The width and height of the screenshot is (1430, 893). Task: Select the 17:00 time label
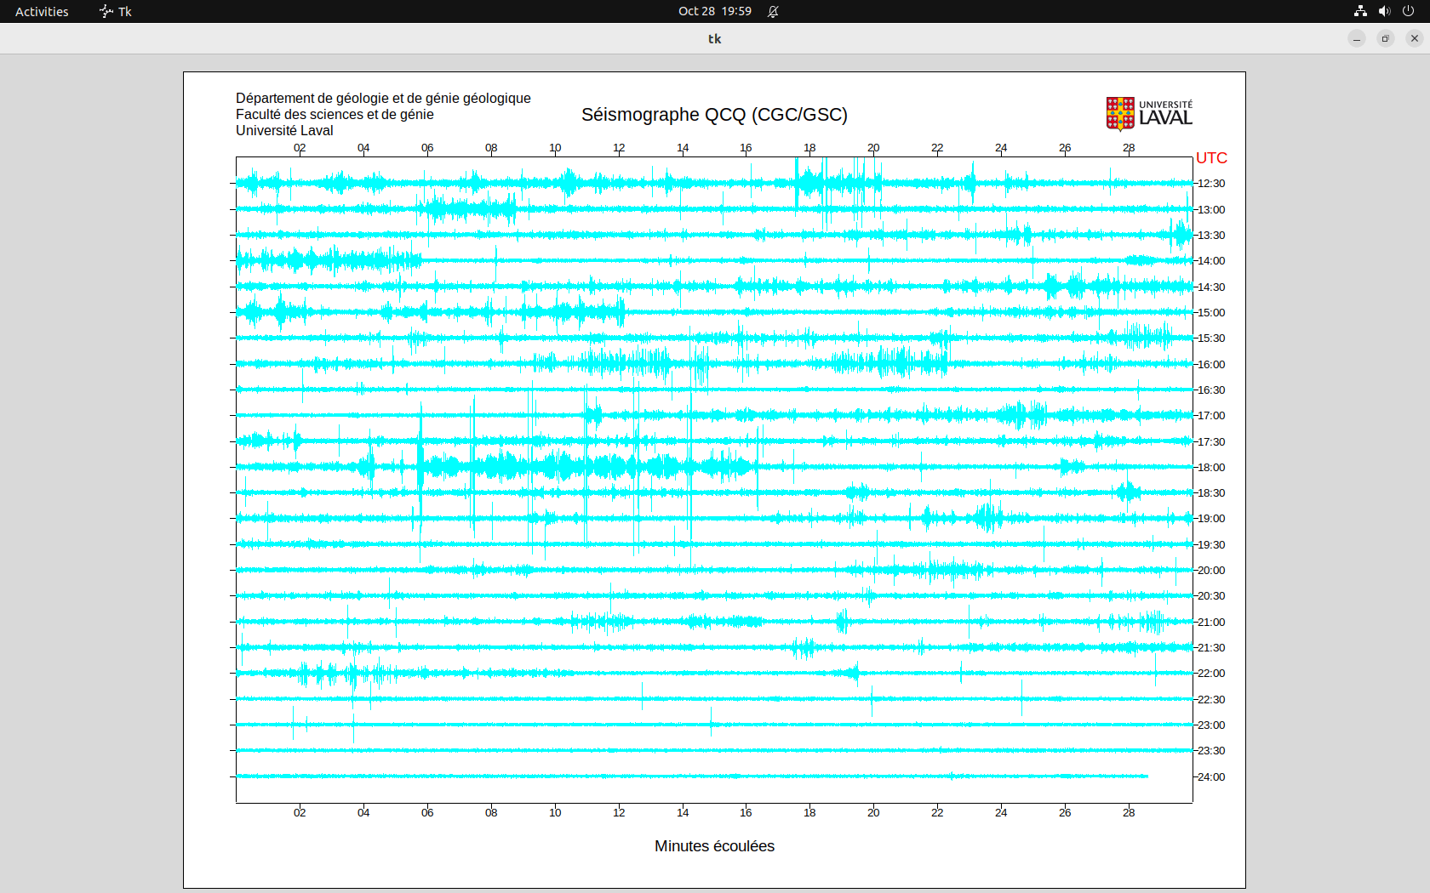point(1211,416)
